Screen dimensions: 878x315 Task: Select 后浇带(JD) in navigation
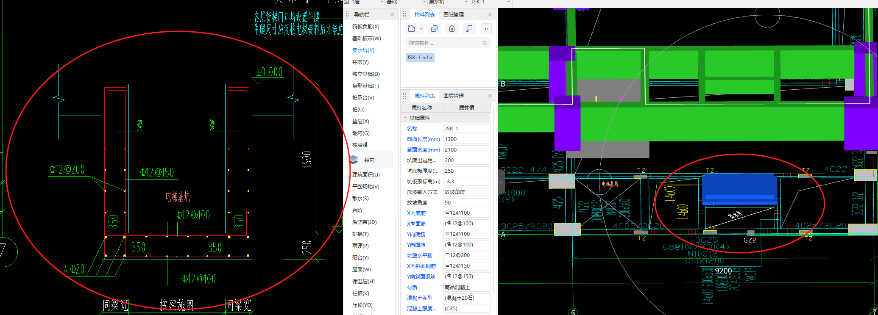click(x=364, y=222)
